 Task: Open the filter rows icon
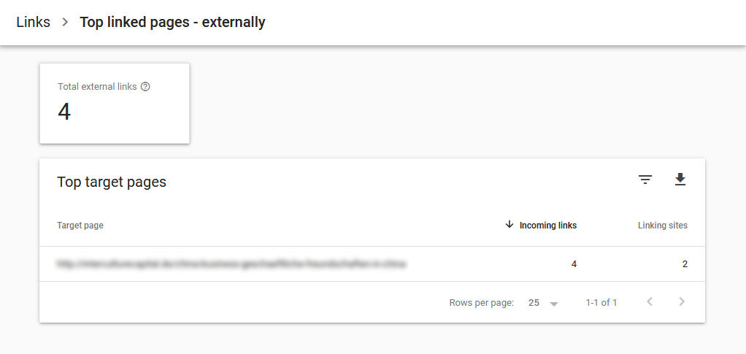tap(645, 180)
